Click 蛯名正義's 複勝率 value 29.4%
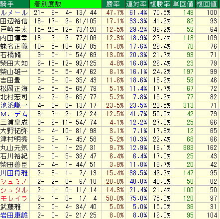The height and width of the screenshot is (219, 220). coord(162,47)
